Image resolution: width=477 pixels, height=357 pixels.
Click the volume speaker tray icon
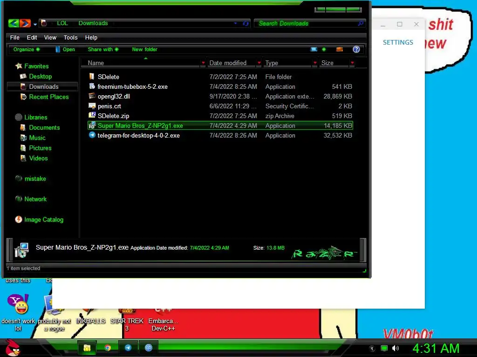395,348
